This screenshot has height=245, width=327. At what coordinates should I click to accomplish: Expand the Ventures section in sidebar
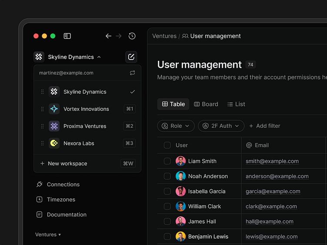coord(48,235)
